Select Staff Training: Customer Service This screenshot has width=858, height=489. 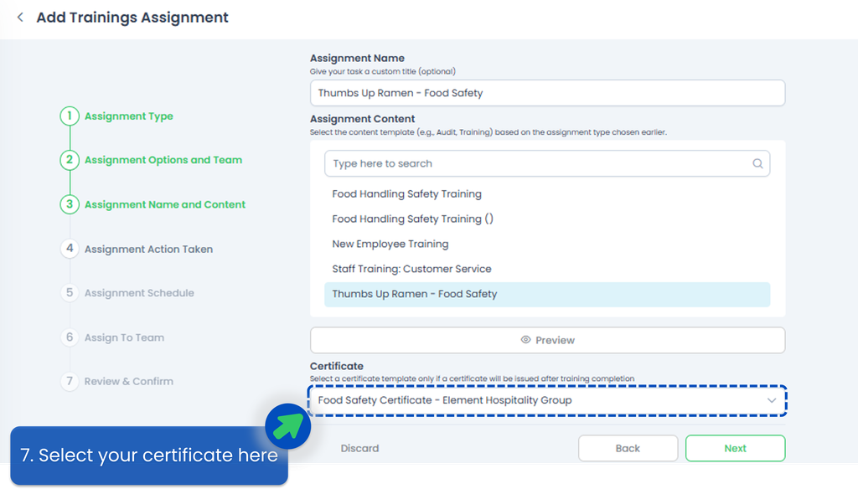pyautogui.click(x=411, y=269)
